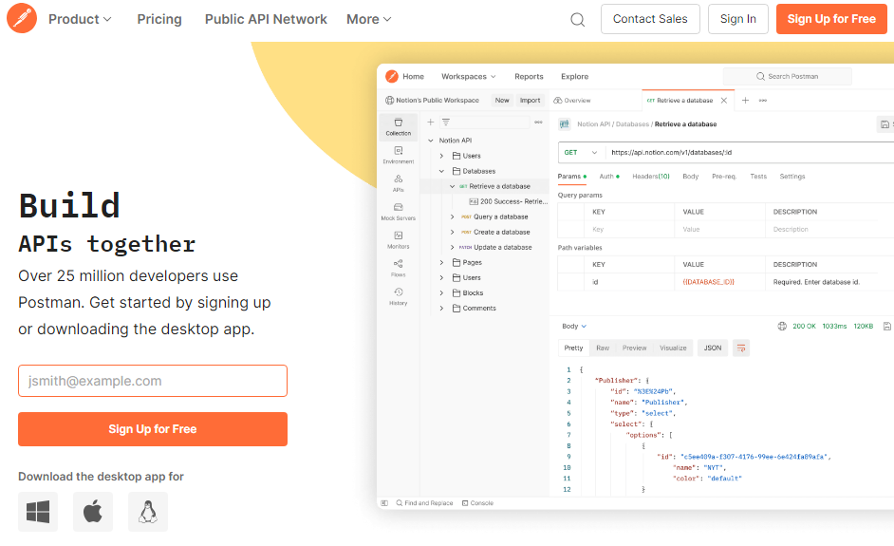Image resolution: width=894 pixels, height=546 pixels.
Task: Open the three-dot menu above collection tree
Action: 538,122
